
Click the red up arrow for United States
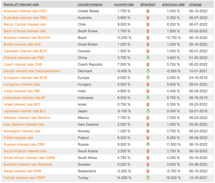tap(148, 11)
